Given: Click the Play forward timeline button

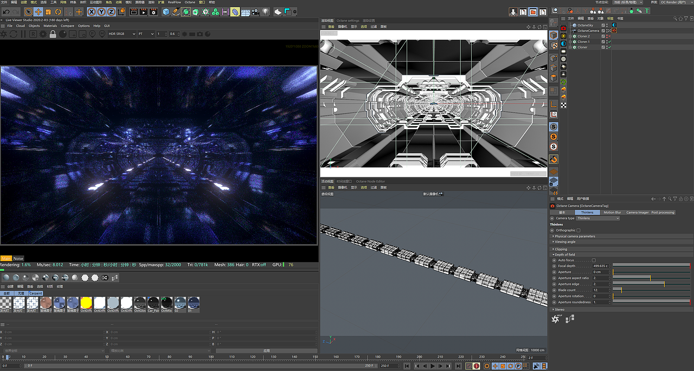Looking at the screenshot, I should click(432, 366).
